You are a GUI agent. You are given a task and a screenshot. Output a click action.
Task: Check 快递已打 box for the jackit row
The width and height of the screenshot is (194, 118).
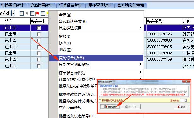pos(39,66)
